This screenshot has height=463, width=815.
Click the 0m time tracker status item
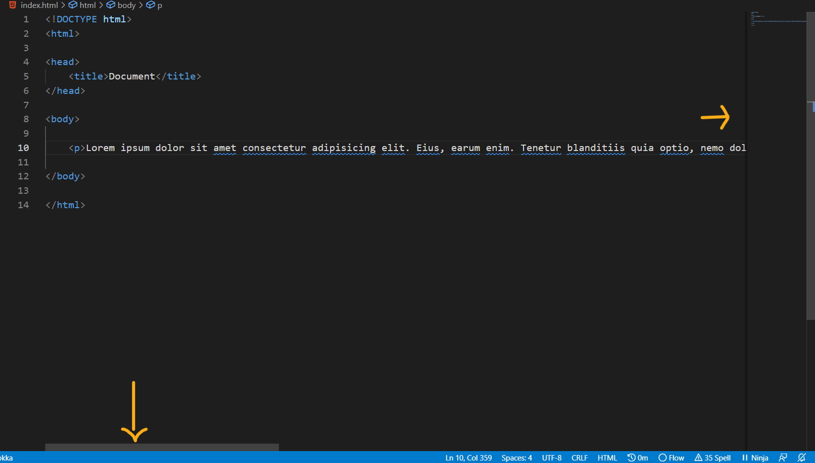coord(638,458)
